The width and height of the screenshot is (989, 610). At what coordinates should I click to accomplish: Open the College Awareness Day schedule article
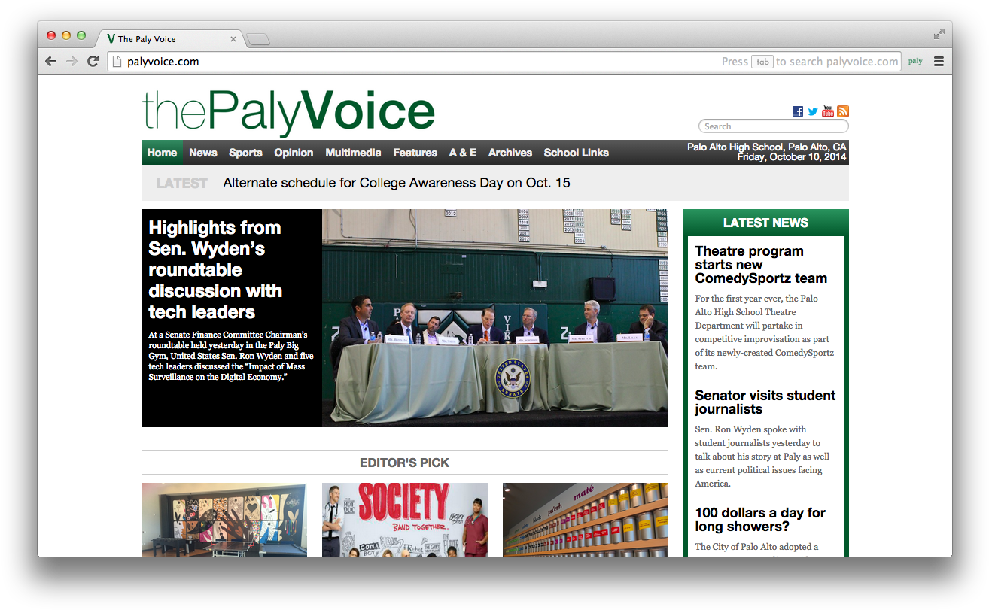(x=395, y=182)
